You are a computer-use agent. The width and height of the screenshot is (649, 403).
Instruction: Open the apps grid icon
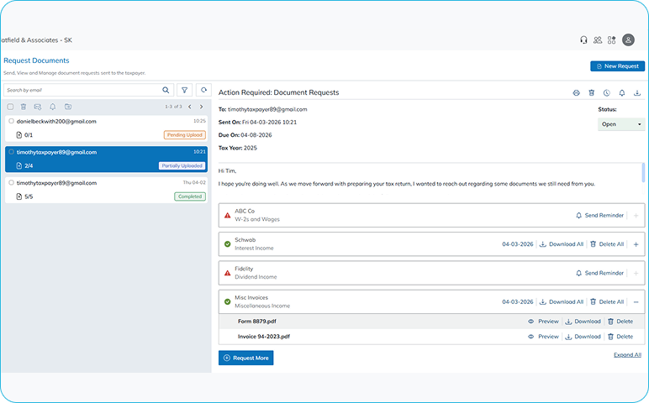[x=612, y=39]
